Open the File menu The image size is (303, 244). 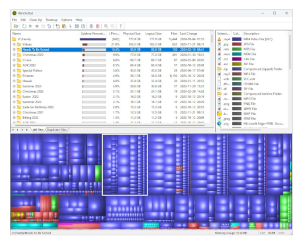point(14,20)
